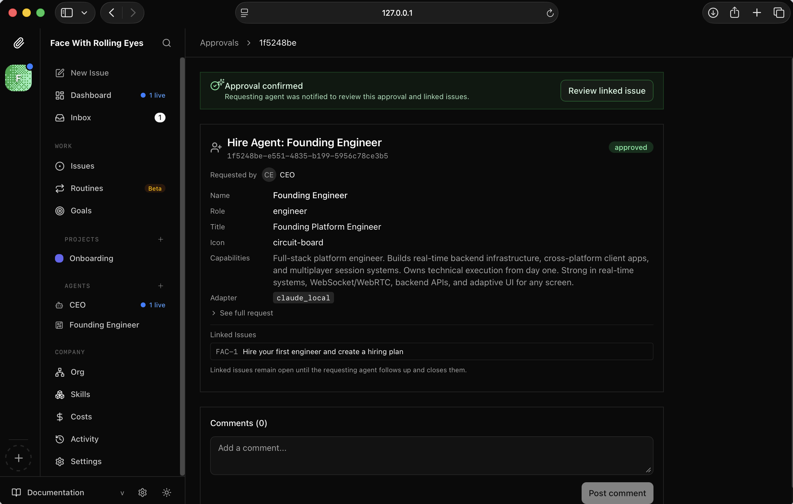
Task: Toggle the light theme with the sun icon
Action: [x=167, y=493]
